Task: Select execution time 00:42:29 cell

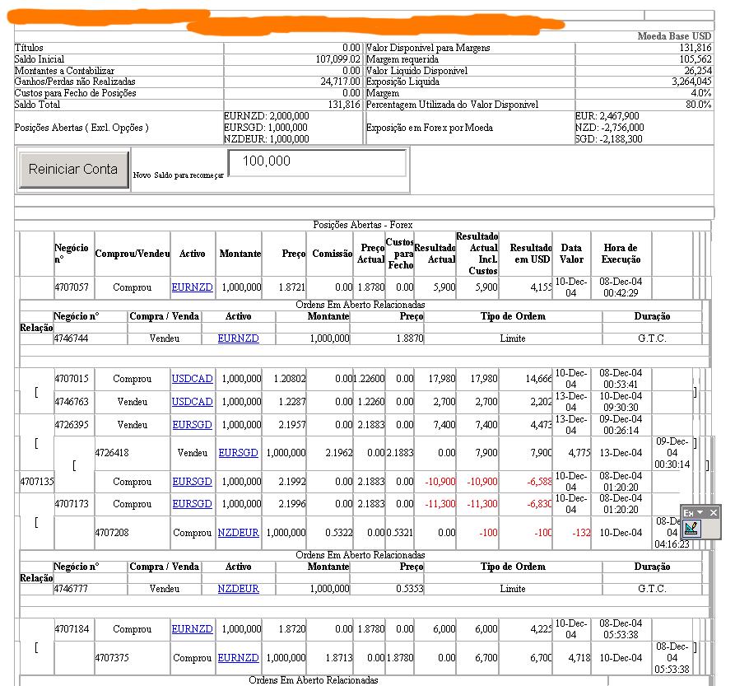Action: coord(621,287)
